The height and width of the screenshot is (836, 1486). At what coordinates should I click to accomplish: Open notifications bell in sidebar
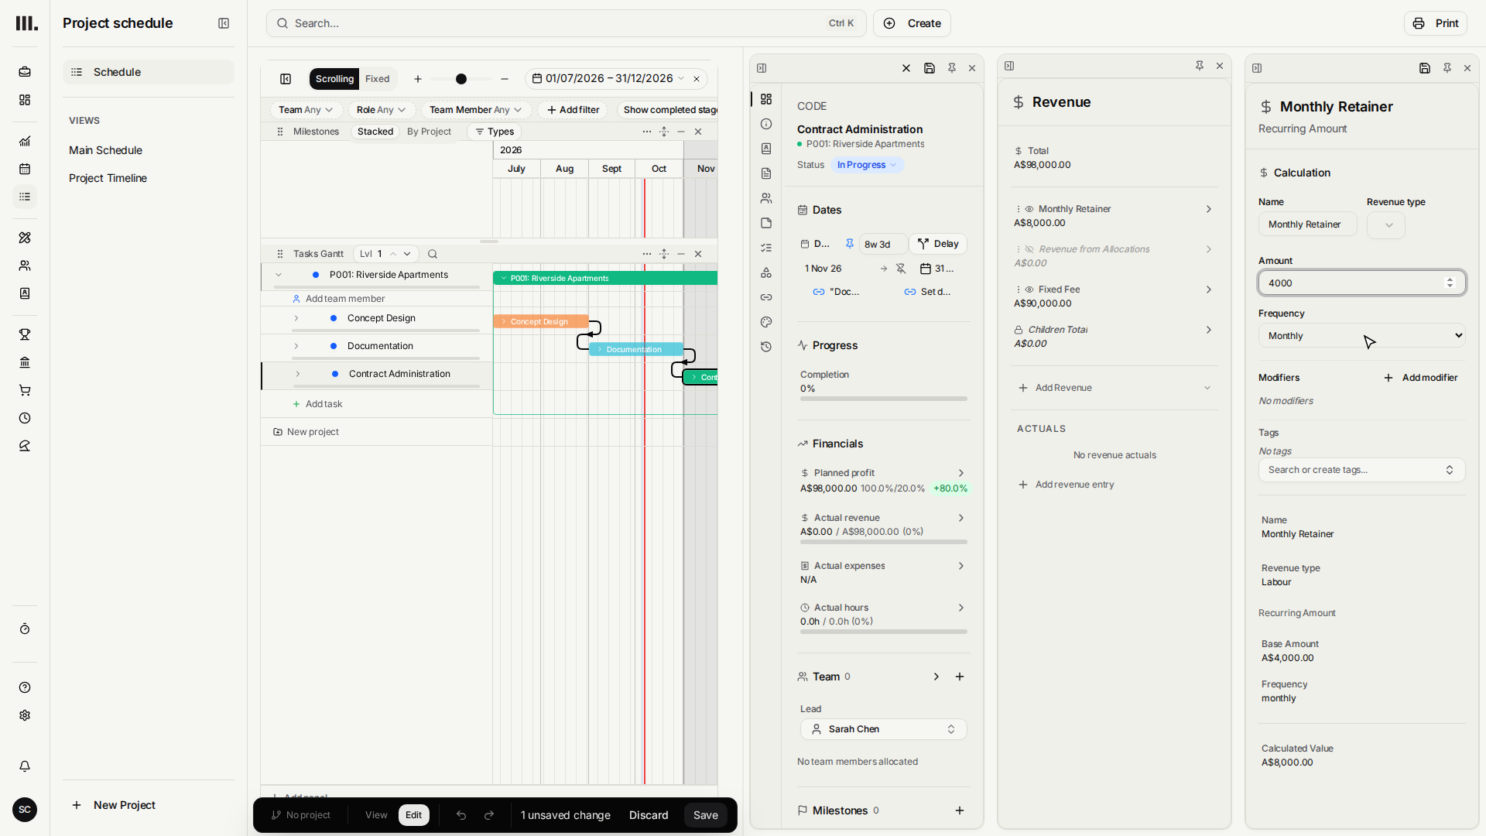[x=25, y=766]
